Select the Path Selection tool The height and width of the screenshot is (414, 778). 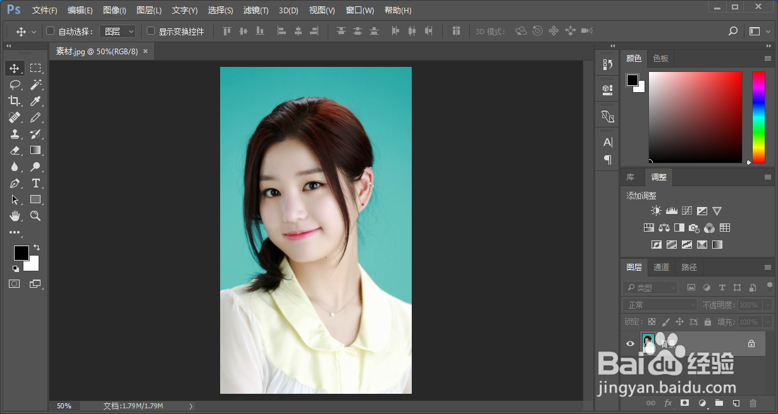tap(15, 199)
